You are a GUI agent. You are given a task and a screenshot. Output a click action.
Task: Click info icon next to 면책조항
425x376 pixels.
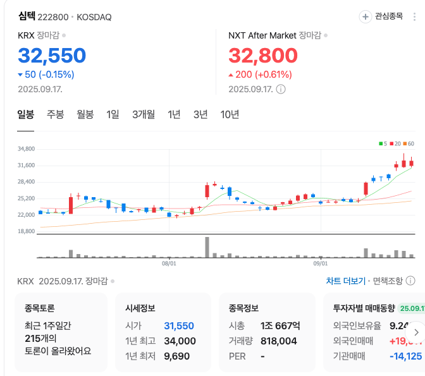point(410,281)
